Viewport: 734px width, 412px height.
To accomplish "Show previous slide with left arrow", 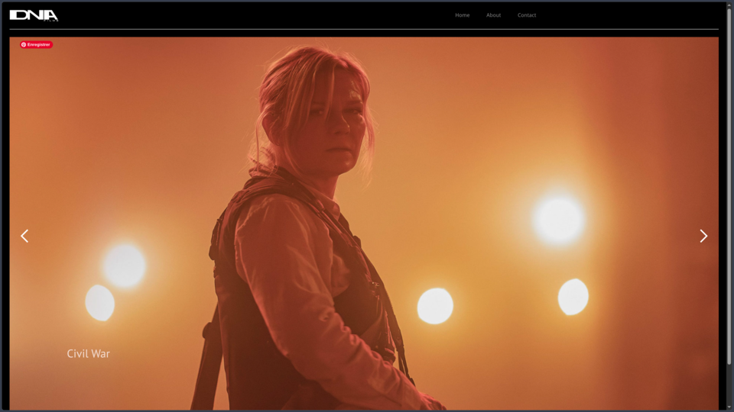I will click(24, 236).
